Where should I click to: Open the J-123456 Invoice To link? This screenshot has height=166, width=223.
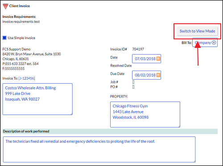(27, 78)
